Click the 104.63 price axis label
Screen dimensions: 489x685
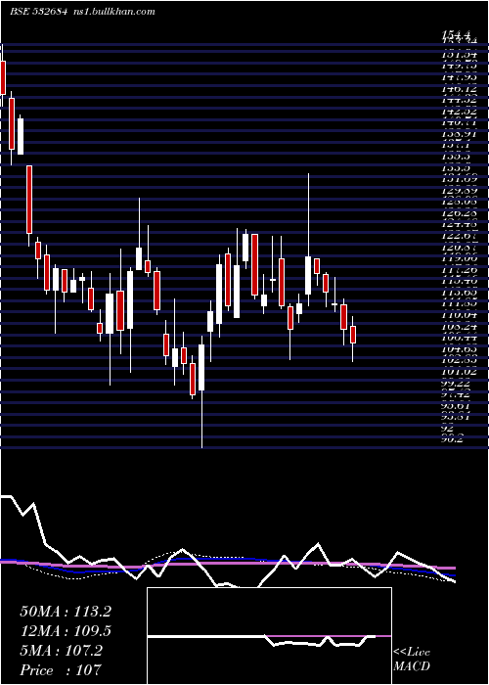tap(458, 349)
